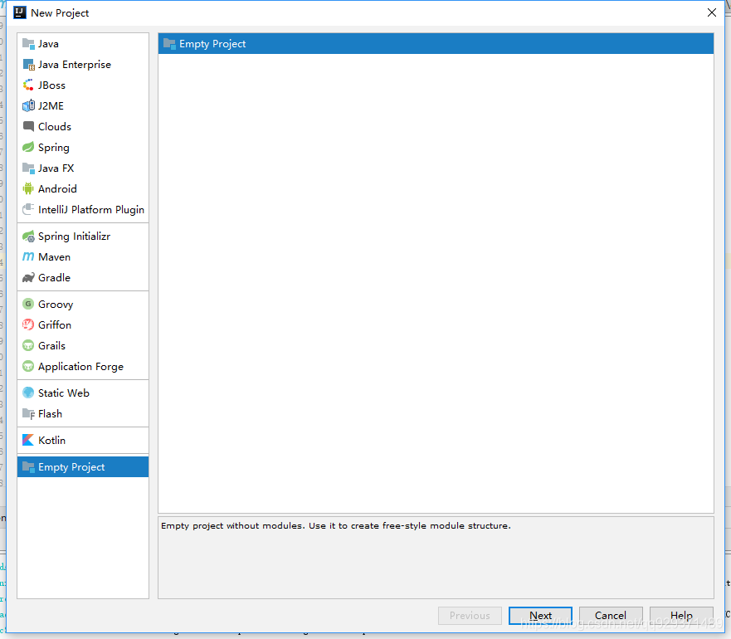Select the highlighted Empty Project template row
Viewport: 731px width, 639px height.
[436, 44]
